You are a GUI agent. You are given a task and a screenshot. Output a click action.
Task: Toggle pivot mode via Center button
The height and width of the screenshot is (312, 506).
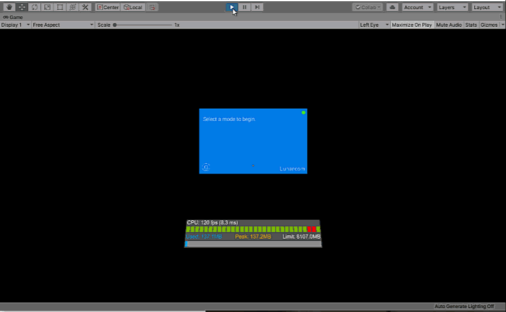(107, 7)
